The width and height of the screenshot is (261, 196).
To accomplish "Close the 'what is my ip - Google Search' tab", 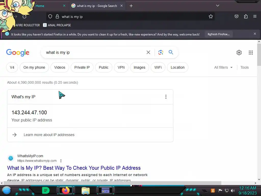I will tap(122, 6).
